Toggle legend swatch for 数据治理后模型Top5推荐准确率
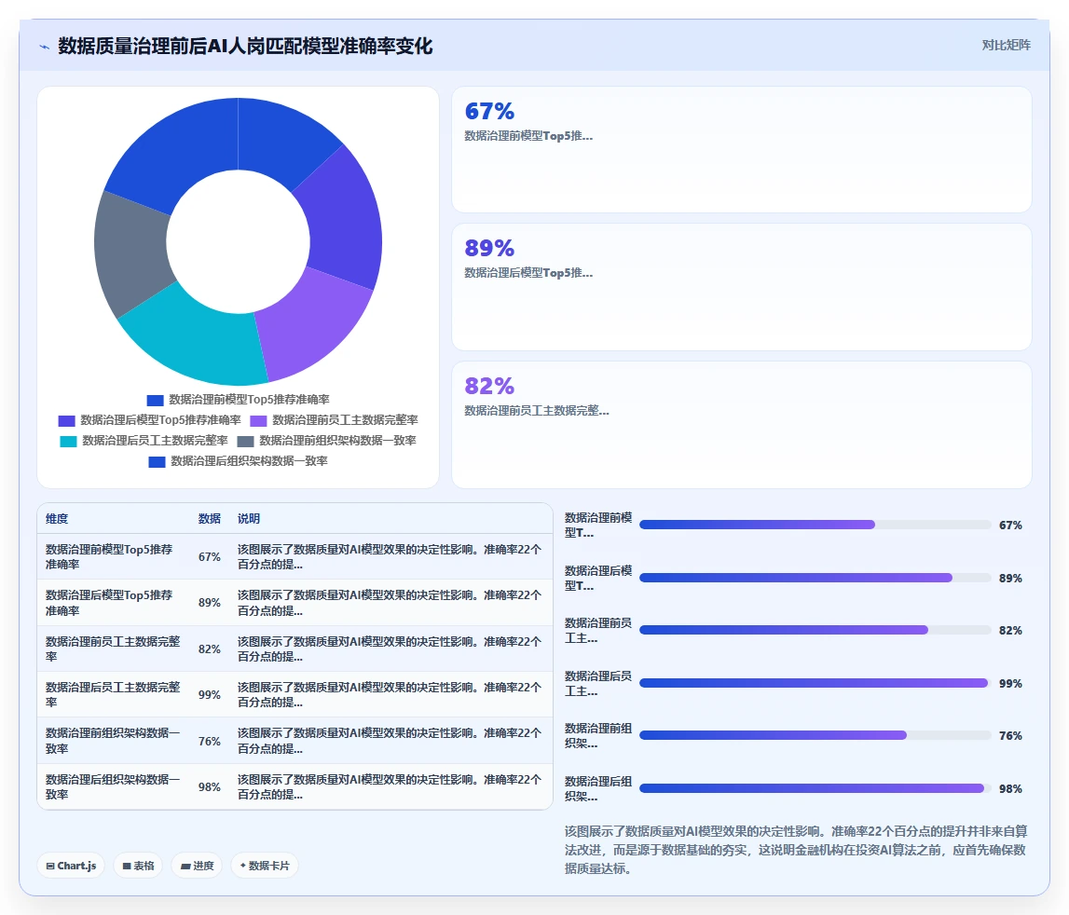 coord(66,420)
